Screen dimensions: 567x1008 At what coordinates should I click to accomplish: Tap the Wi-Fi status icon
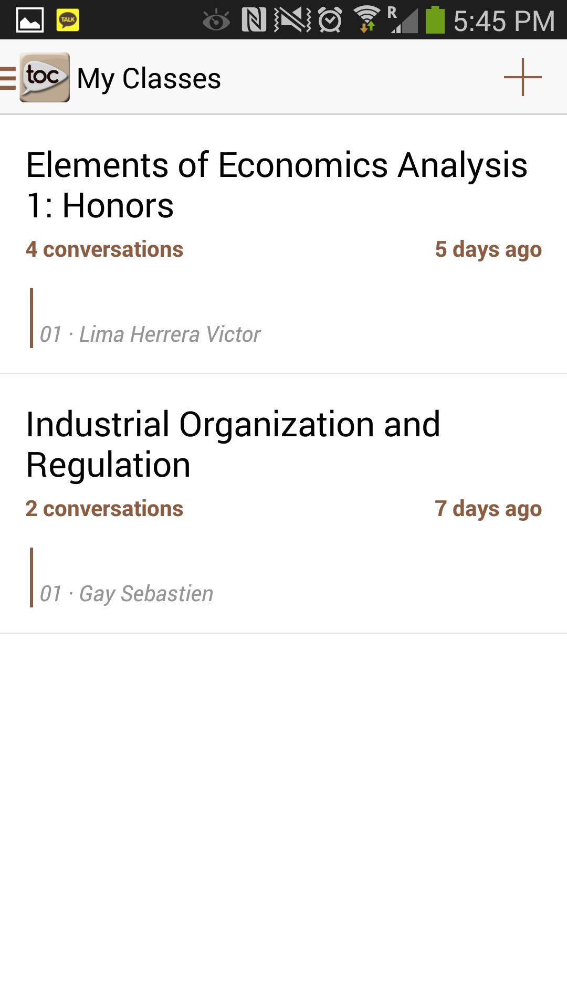tap(367, 20)
